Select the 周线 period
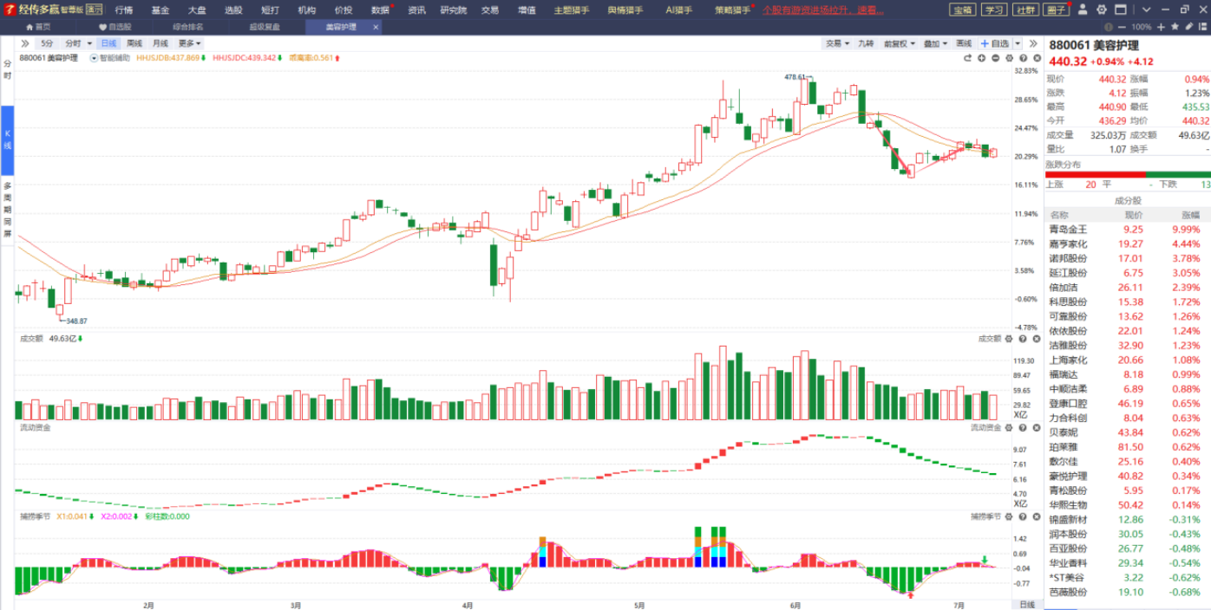The height and width of the screenshot is (610, 1211). click(134, 43)
